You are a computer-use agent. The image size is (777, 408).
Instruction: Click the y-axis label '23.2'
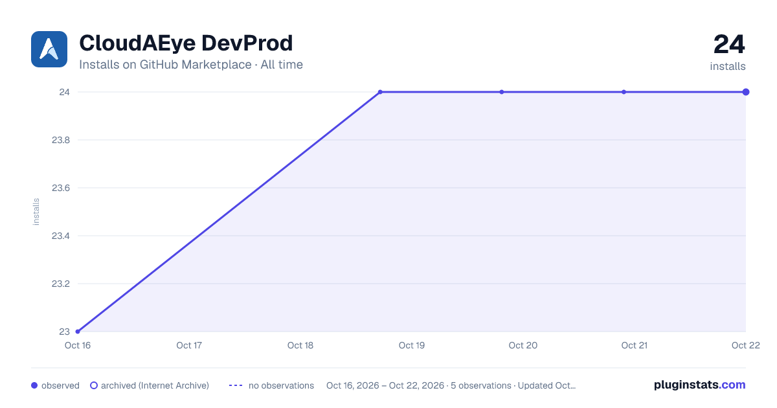tap(61, 284)
